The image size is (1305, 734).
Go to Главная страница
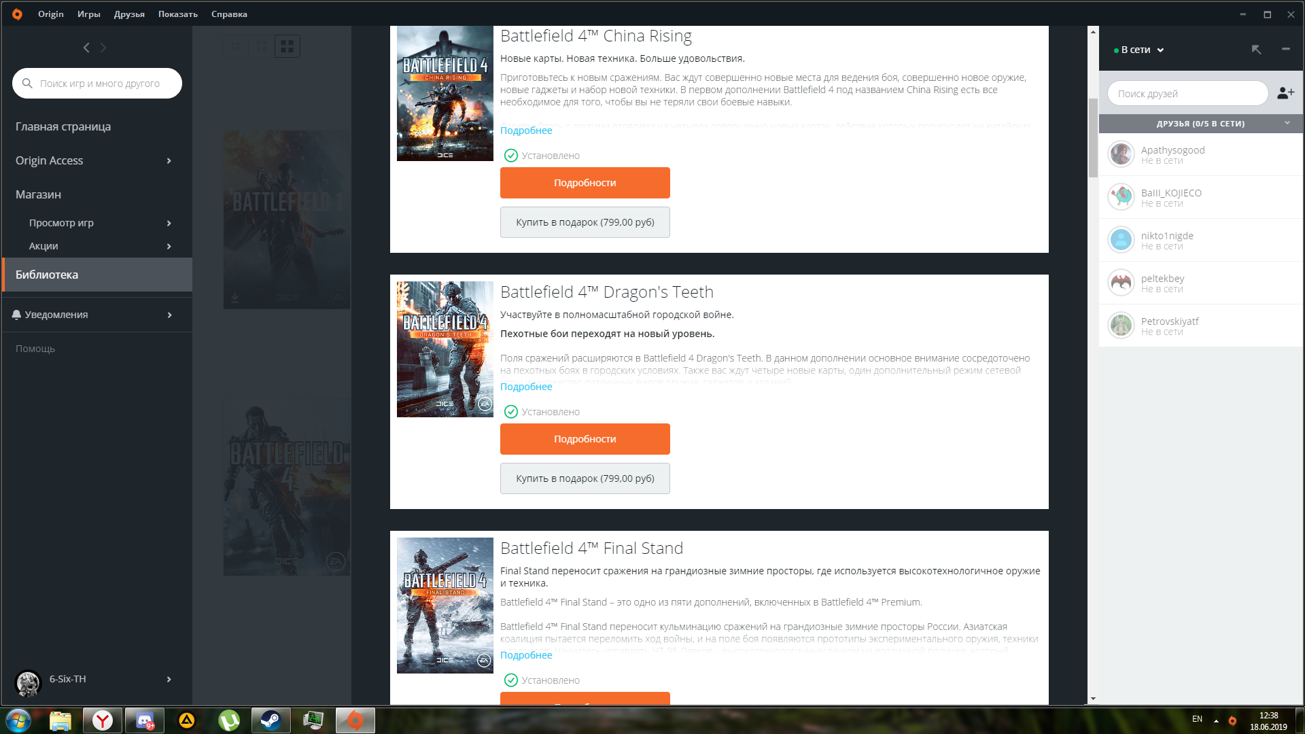[63, 126]
